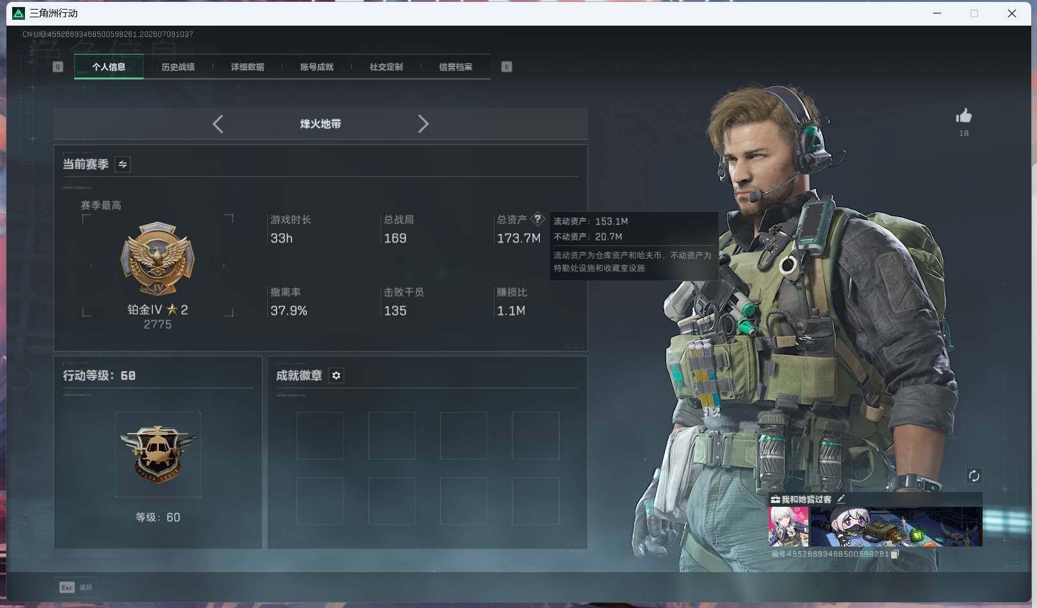The image size is (1037, 608).
Task: Click the player avatar thumbnail
Action: click(x=788, y=527)
